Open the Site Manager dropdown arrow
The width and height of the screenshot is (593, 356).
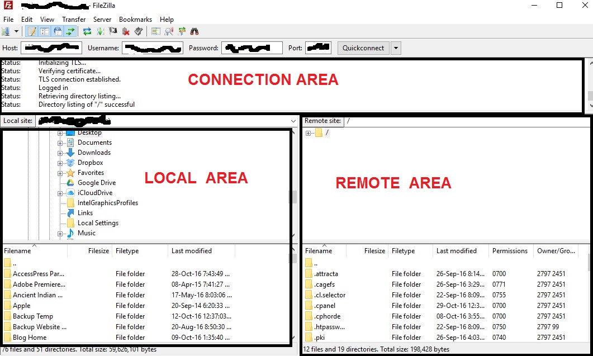tap(16, 31)
